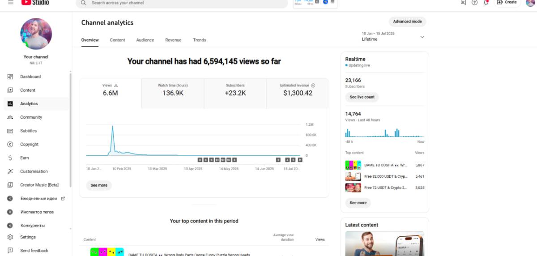Open the Ежедневные идеи sidebar icon
The image size is (537, 256).
pyautogui.click(x=10, y=198)
